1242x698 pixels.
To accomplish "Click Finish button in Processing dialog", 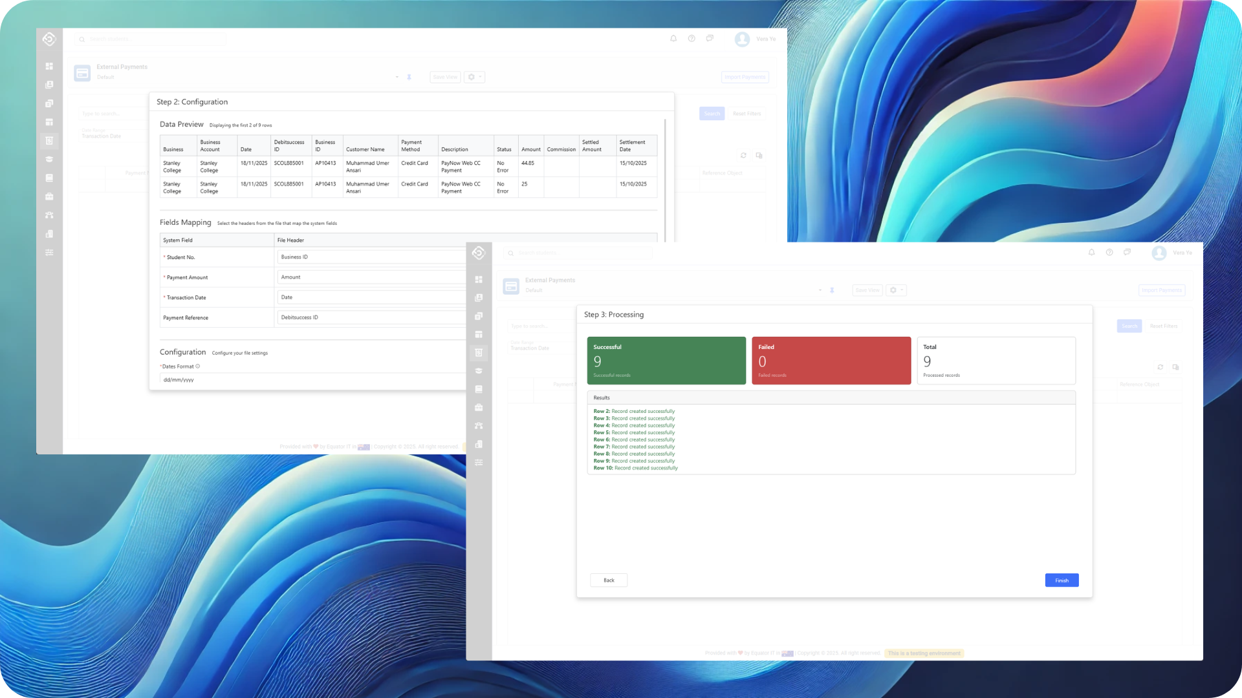I will 1062,580.
